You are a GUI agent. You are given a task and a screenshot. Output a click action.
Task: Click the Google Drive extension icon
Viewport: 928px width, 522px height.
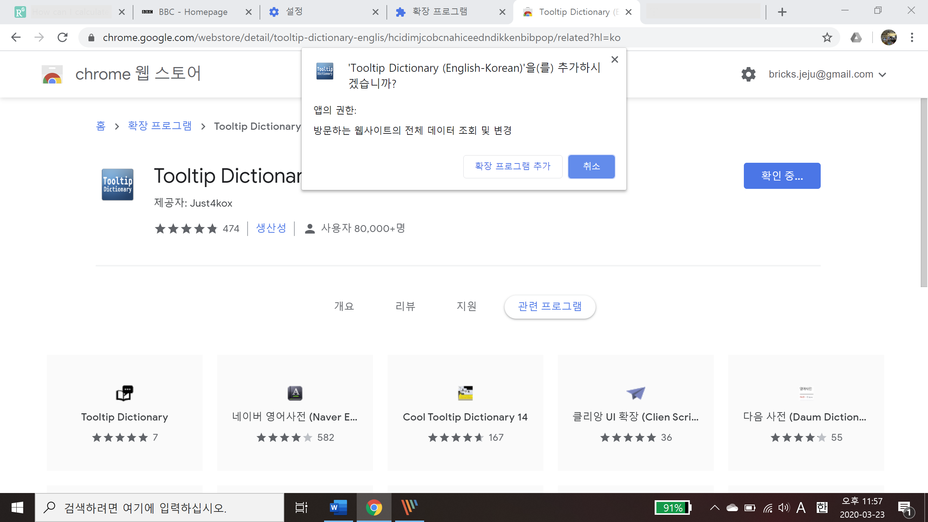[x=856, y=37]
